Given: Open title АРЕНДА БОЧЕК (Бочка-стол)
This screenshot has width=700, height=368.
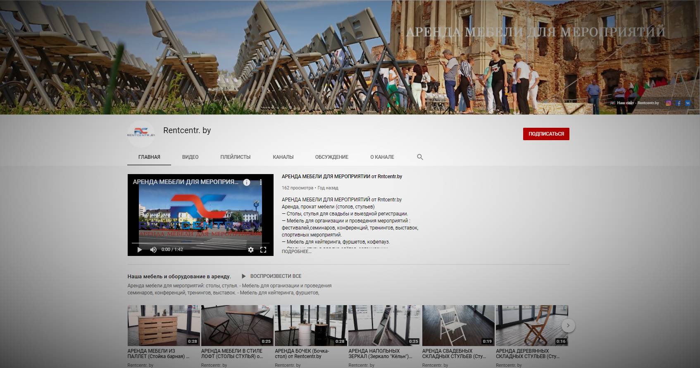Looking at the screenshot, I should point(302,354).
